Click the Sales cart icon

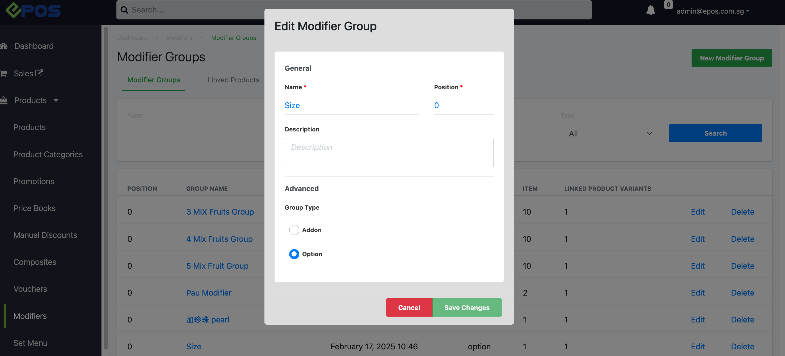(x=4, y=73)
